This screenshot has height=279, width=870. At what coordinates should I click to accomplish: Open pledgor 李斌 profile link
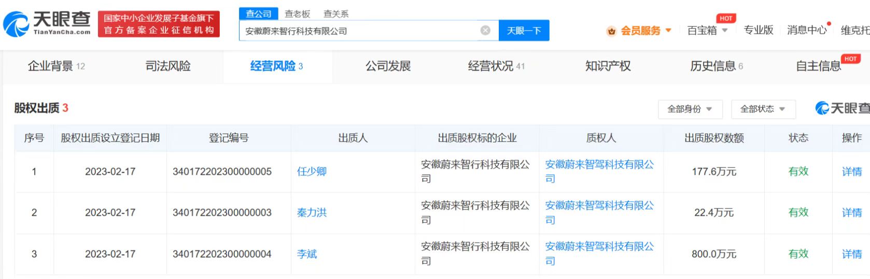click(x=307, y=254)
